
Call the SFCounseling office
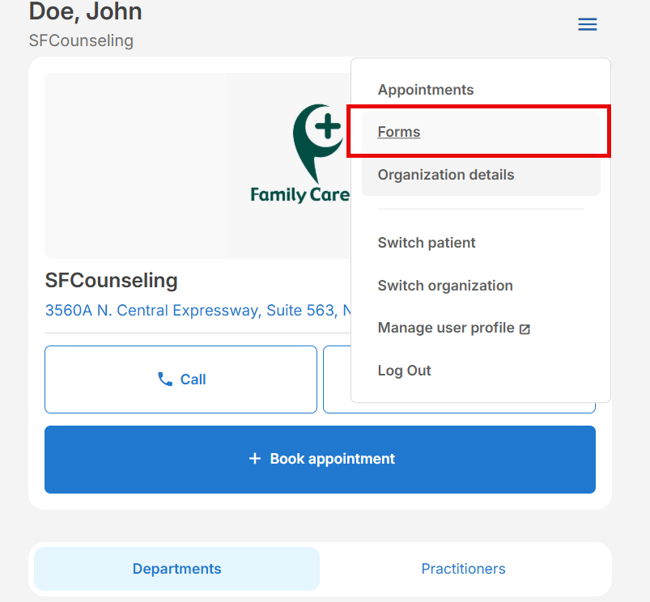point(181,379)
